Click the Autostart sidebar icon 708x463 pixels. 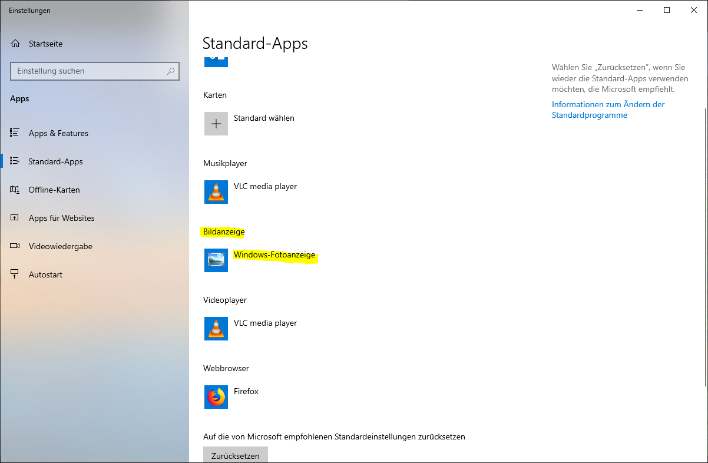pos(15,275)
